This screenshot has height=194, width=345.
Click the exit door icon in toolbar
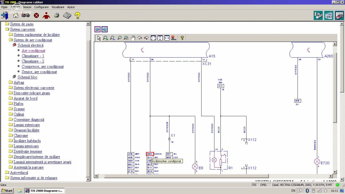(x=5, y=16)
